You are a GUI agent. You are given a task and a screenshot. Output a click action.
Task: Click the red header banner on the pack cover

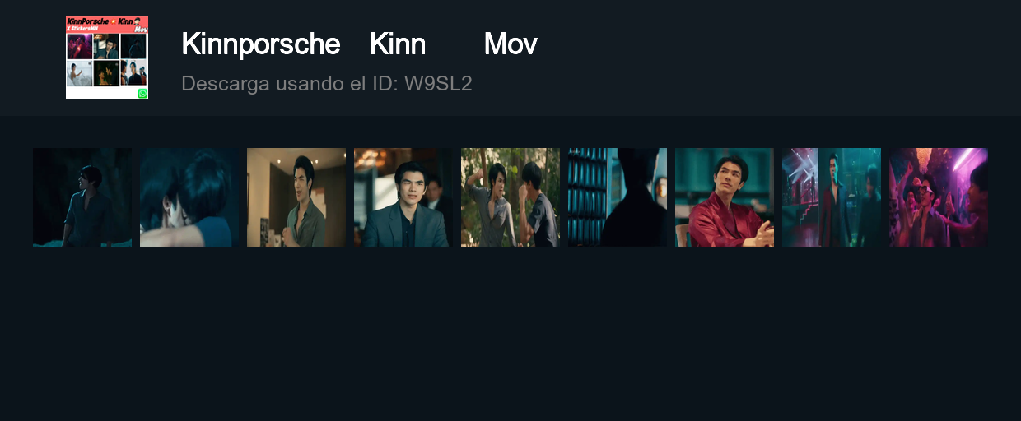pos(107,25)
